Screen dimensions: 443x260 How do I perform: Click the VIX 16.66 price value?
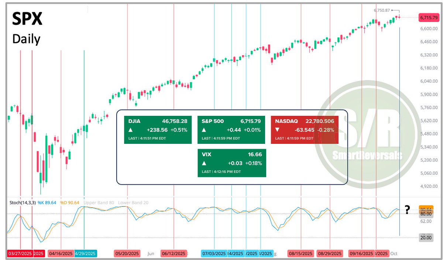[x=255, y=155]
